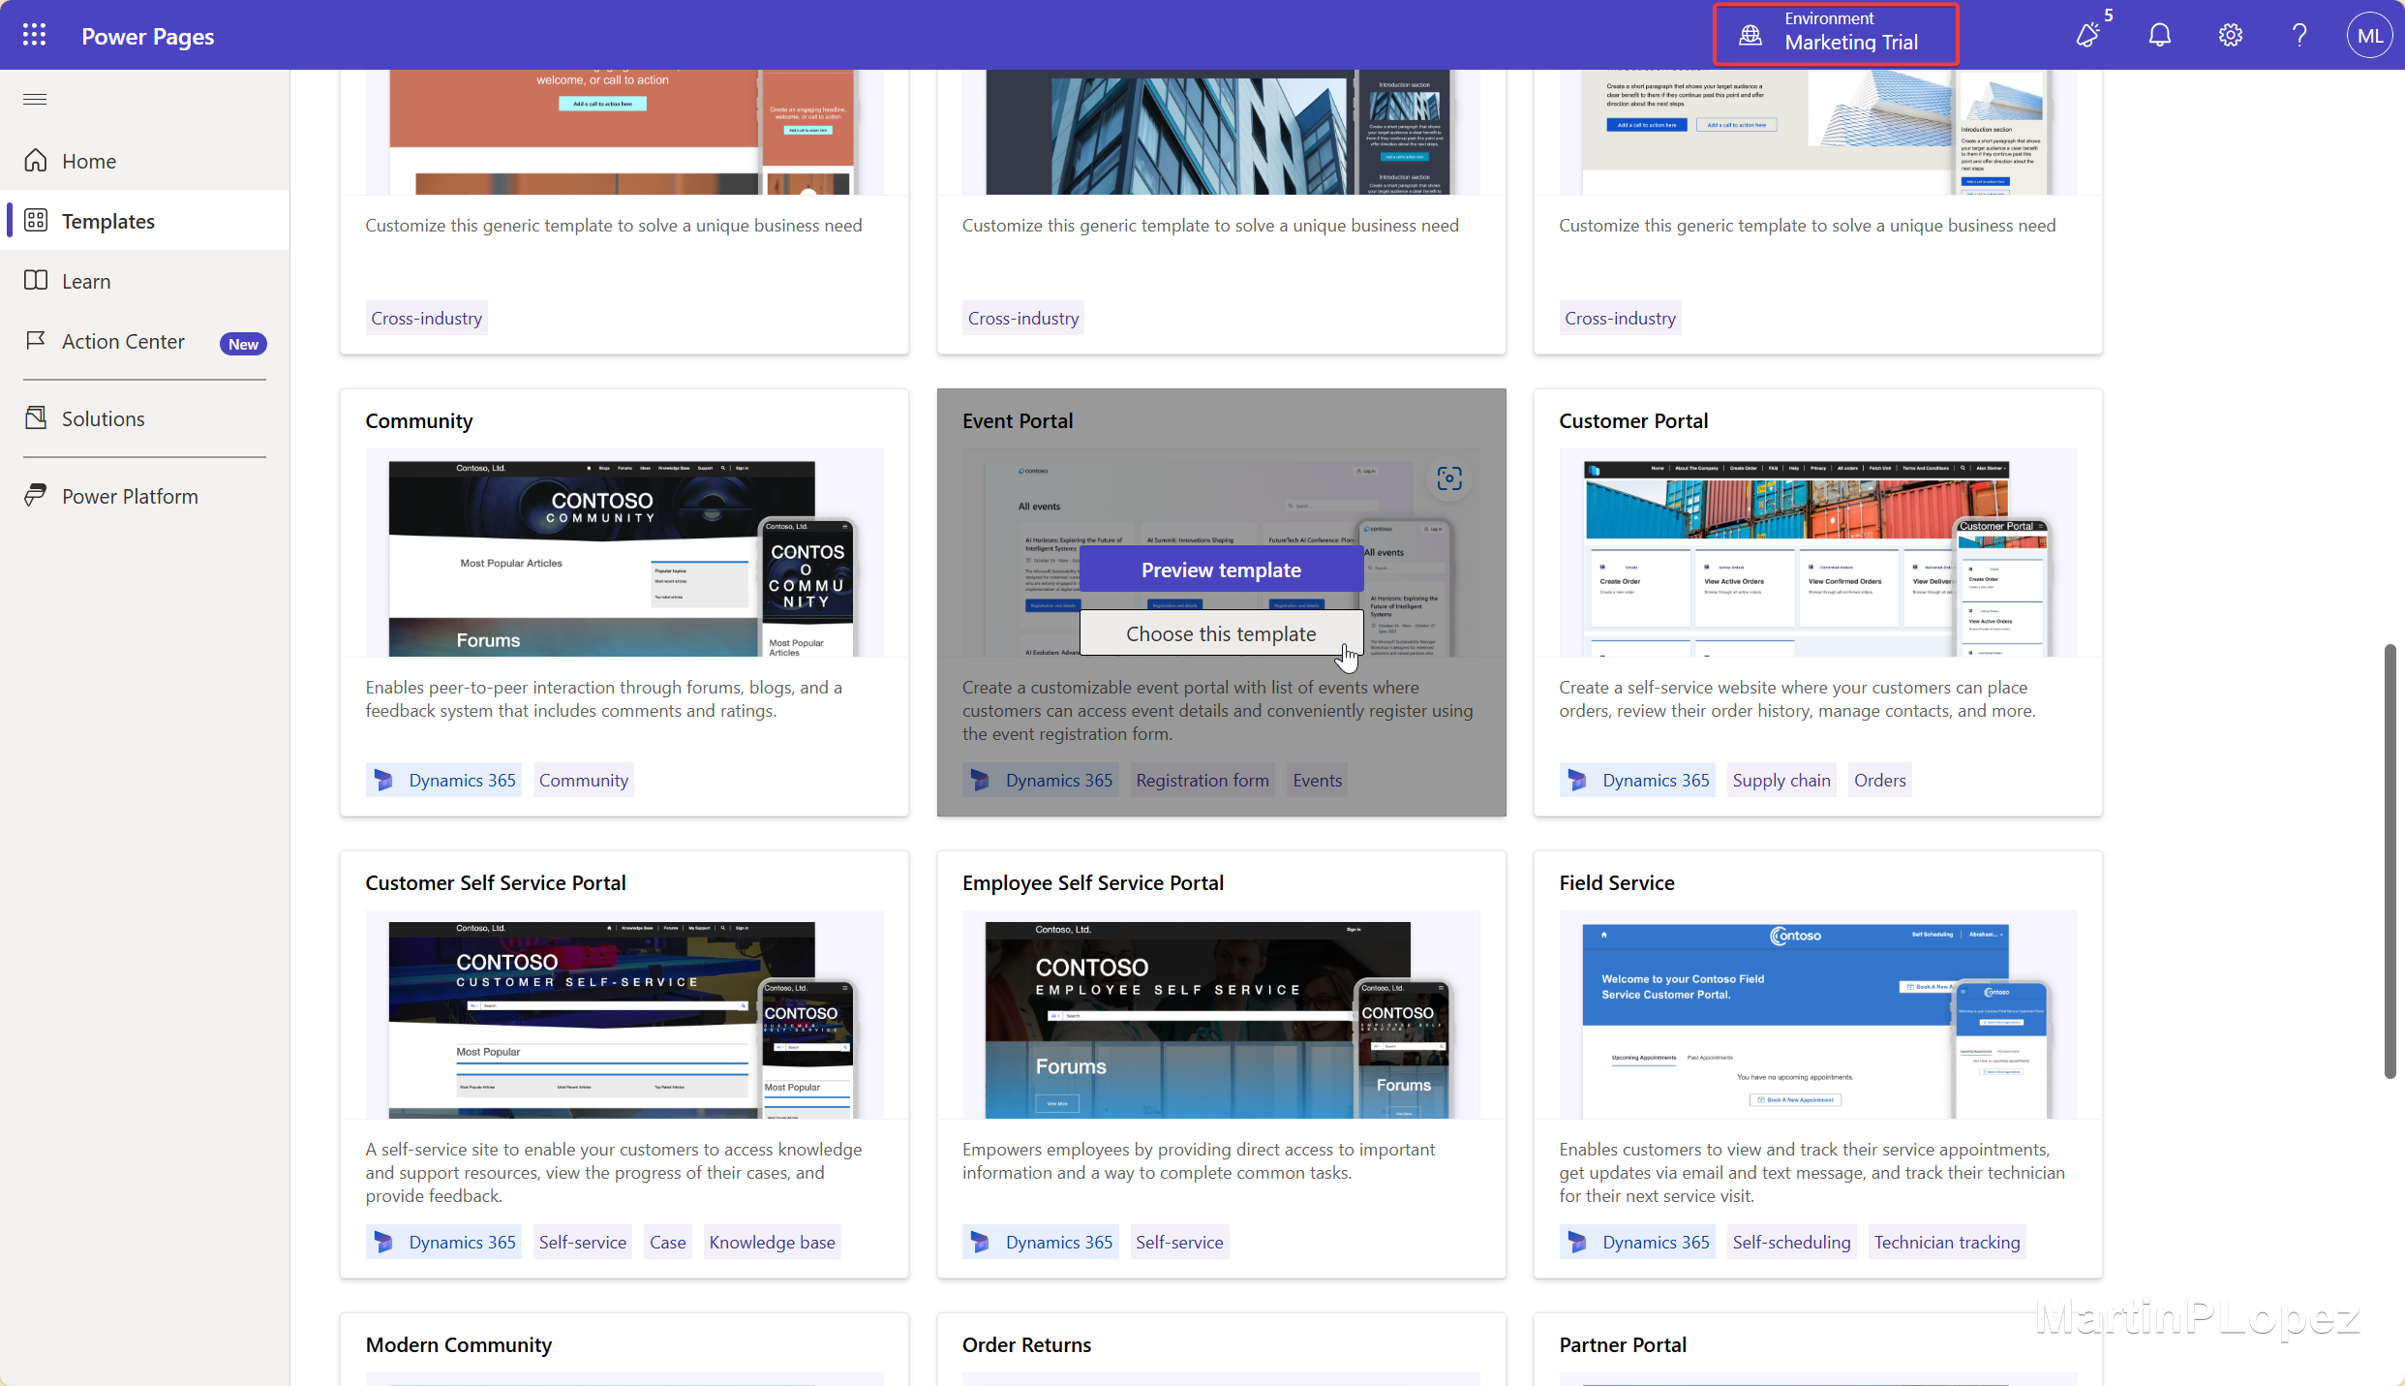Screen dimensions: 2405x1386
Task: Click the Event Portal quick preview icon
Action: tap(1448, 478)
